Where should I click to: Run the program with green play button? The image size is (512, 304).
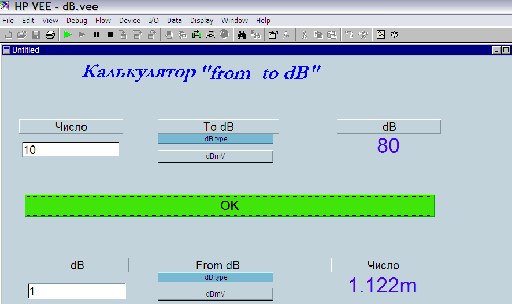pyautogui.click(x=68, y=35)
